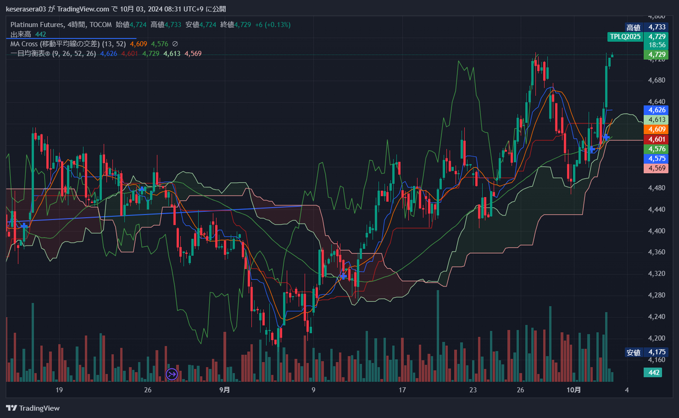Click the 4,360 price axis tick
This screenshot has height=418, width=679.
pos(657,252)
